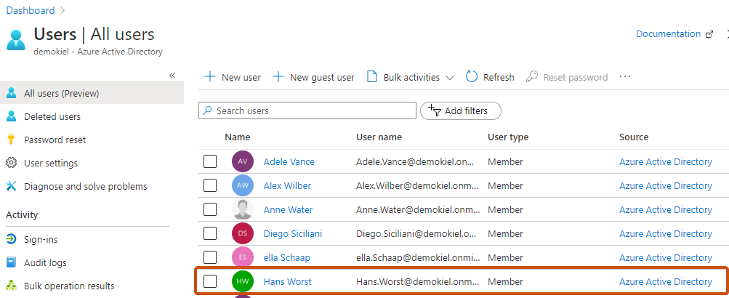Click the User settings gear icon

(11, 163)
